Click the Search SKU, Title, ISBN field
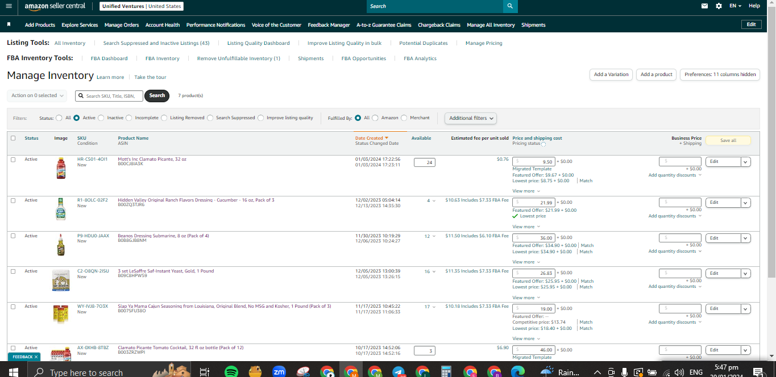Image resolution: width=776 pixels, height=377 pixels. (109, 96)
